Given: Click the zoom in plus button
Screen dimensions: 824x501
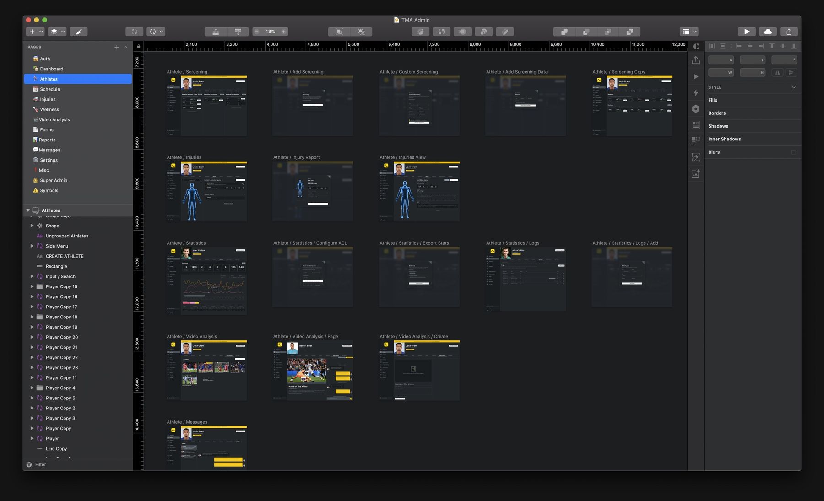Looking at the screenshot, I should pyautogui.click(x=284, y=32).
